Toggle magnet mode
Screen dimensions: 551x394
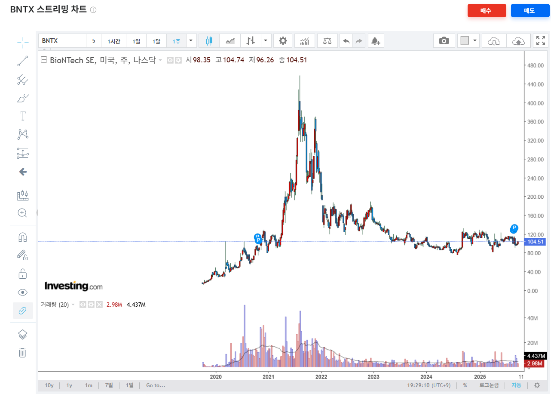23,237
